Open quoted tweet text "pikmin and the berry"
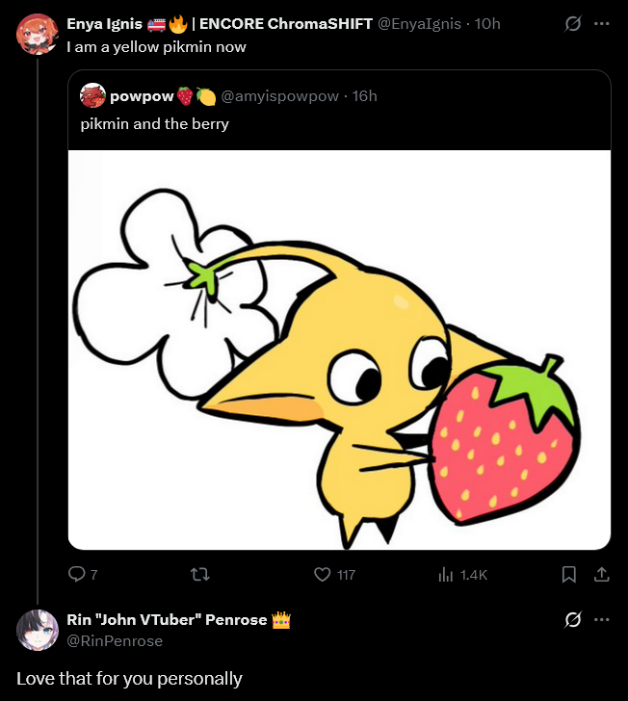Screen dimensions: 628x701 click(x=154, y=123)
